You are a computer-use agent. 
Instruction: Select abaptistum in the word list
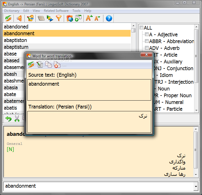point(67,47)
